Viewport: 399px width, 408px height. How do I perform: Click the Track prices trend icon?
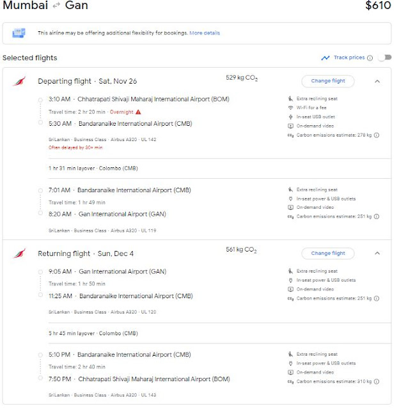tap(325, 57)
